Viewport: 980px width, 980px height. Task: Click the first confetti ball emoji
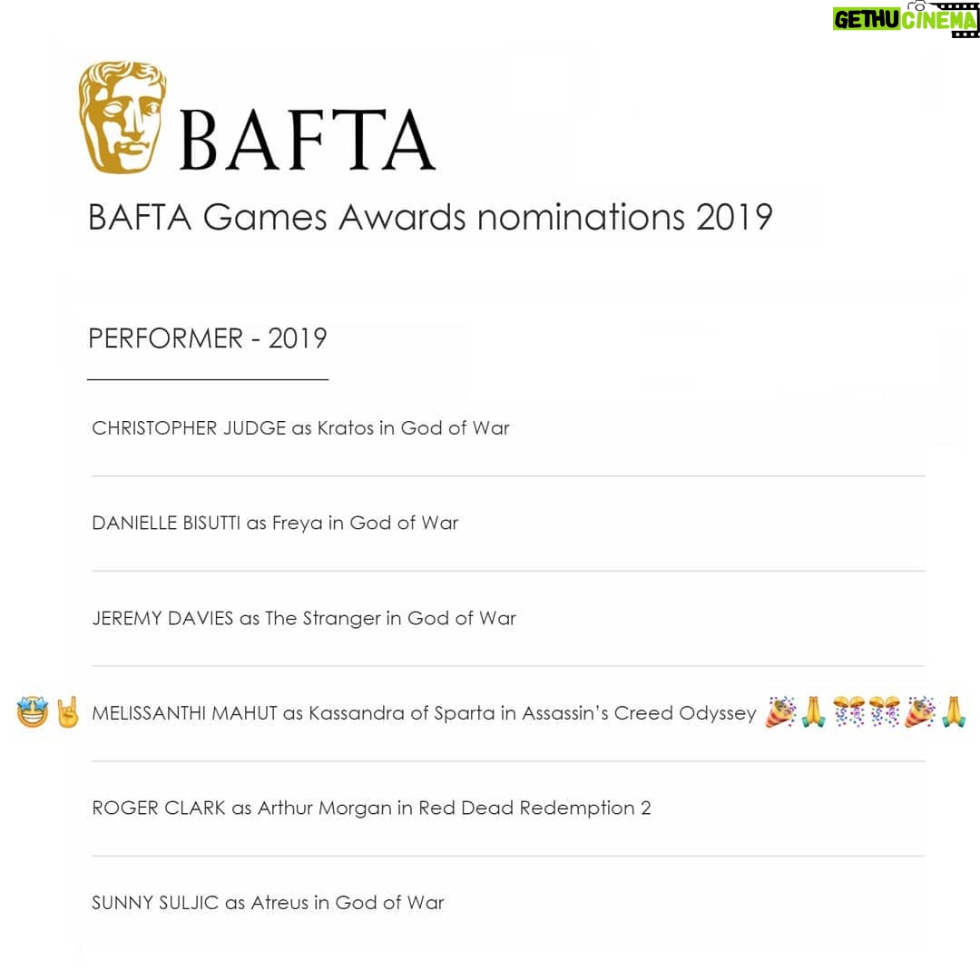click(849, 712)
